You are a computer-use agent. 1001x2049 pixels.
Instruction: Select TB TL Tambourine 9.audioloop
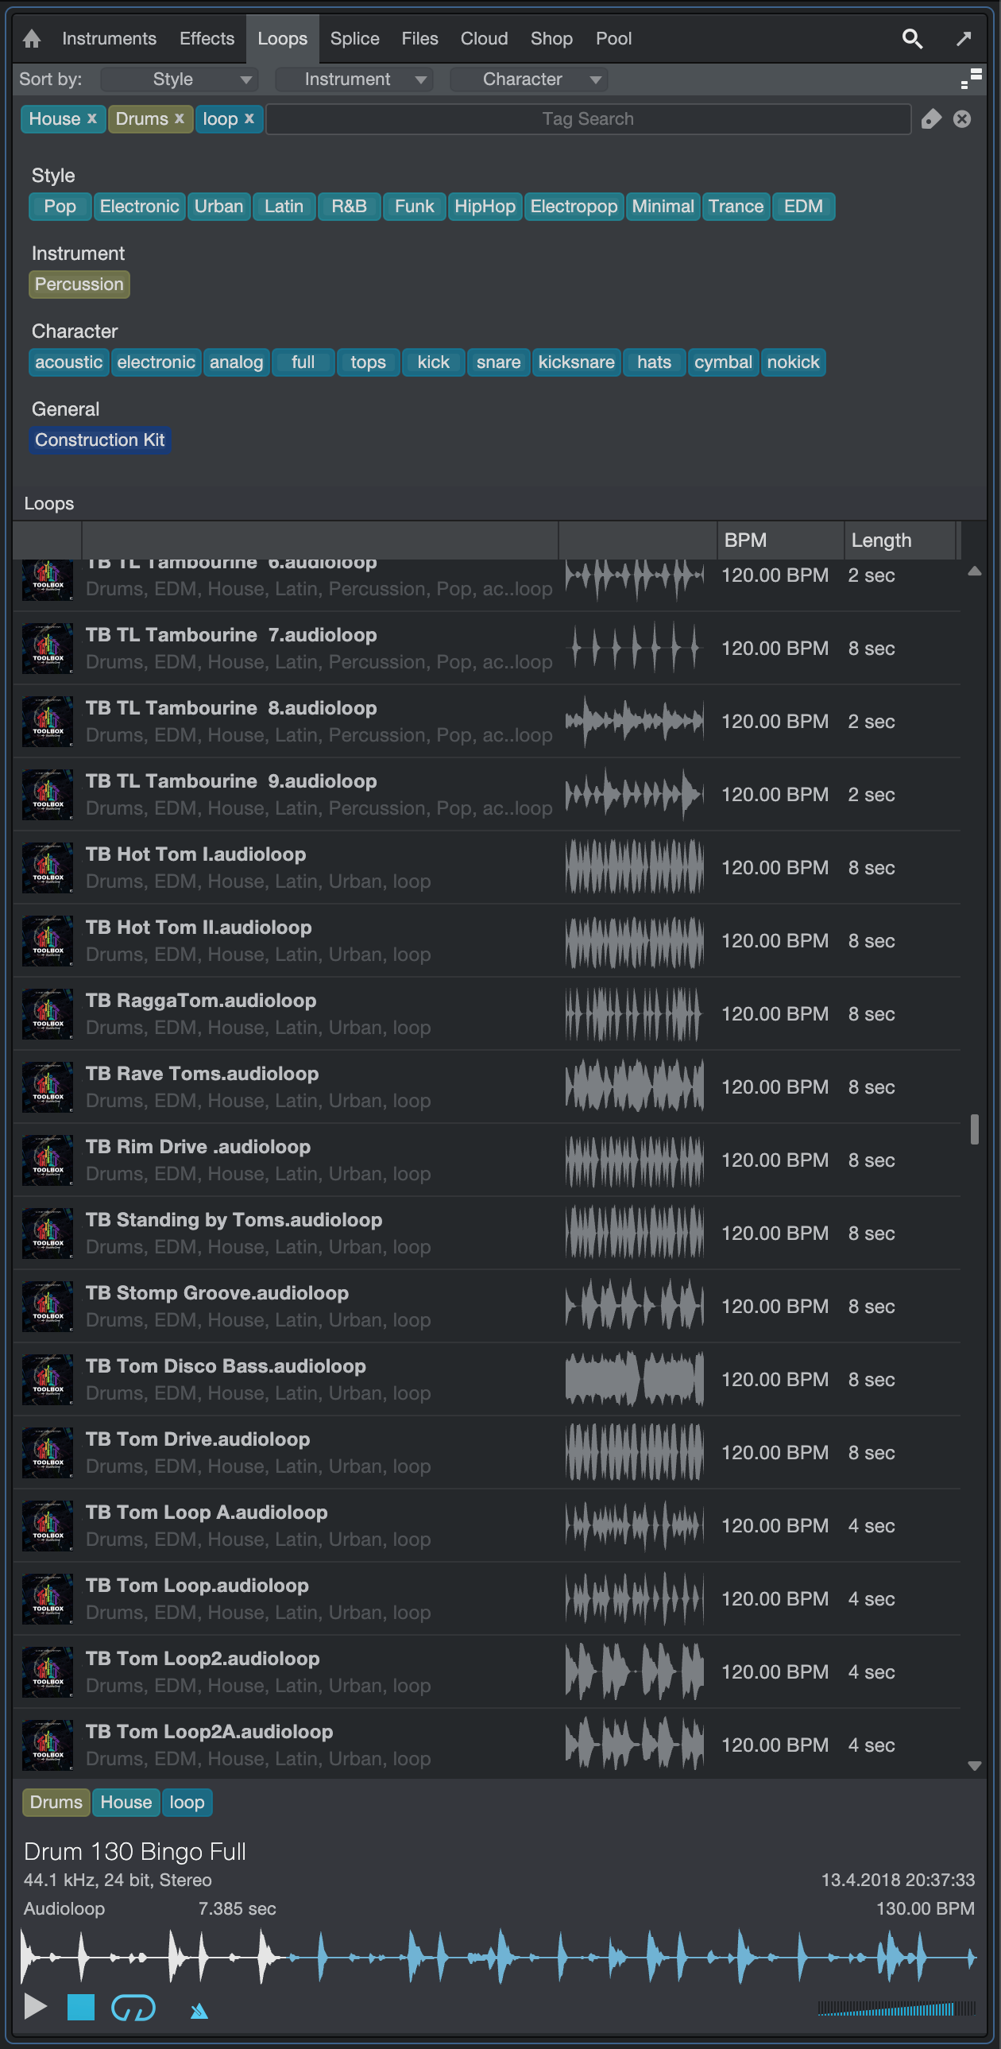[486, 795]
